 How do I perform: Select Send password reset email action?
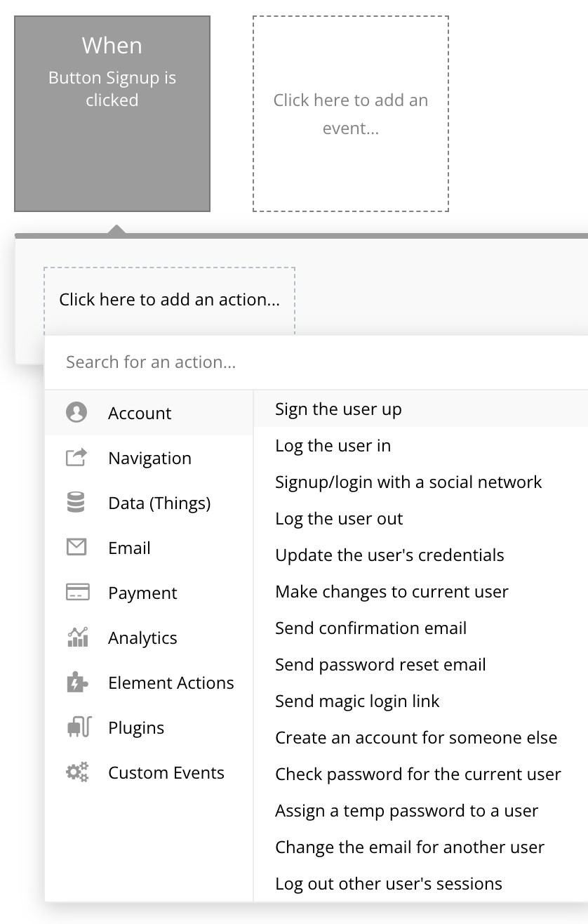pyautogui.click(x=421, y=664)
